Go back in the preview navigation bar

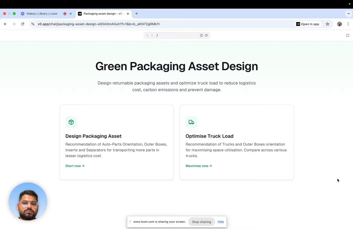click(147, 36)
